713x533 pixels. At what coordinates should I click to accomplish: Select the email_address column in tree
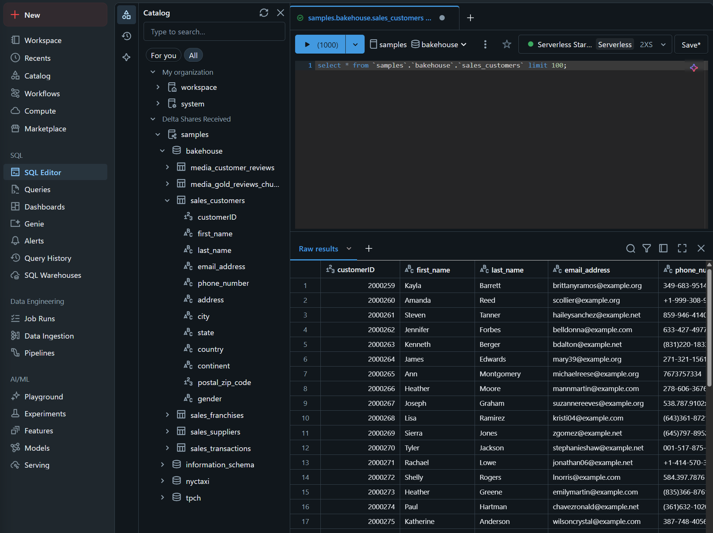point(221,266)
